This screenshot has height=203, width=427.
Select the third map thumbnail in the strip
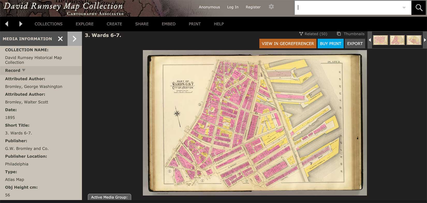[x=414, y=40]
